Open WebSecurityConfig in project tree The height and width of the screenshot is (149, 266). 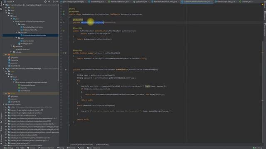pyautogui.click(x=30, y=30)
